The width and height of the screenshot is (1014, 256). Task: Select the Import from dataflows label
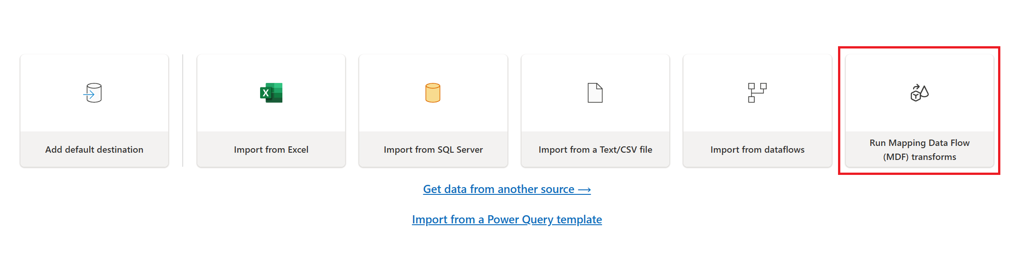[x=758, y=150]
